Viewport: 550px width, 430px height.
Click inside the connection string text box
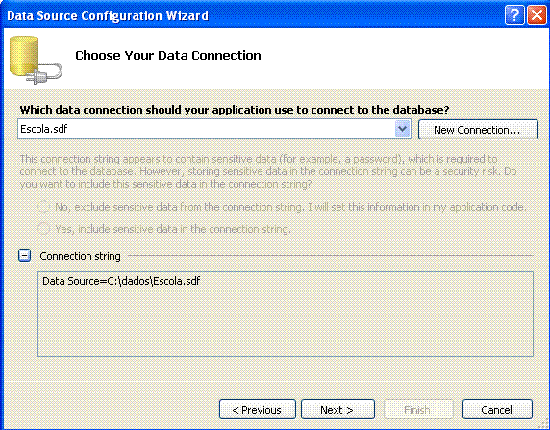click(x=286, y=314)
